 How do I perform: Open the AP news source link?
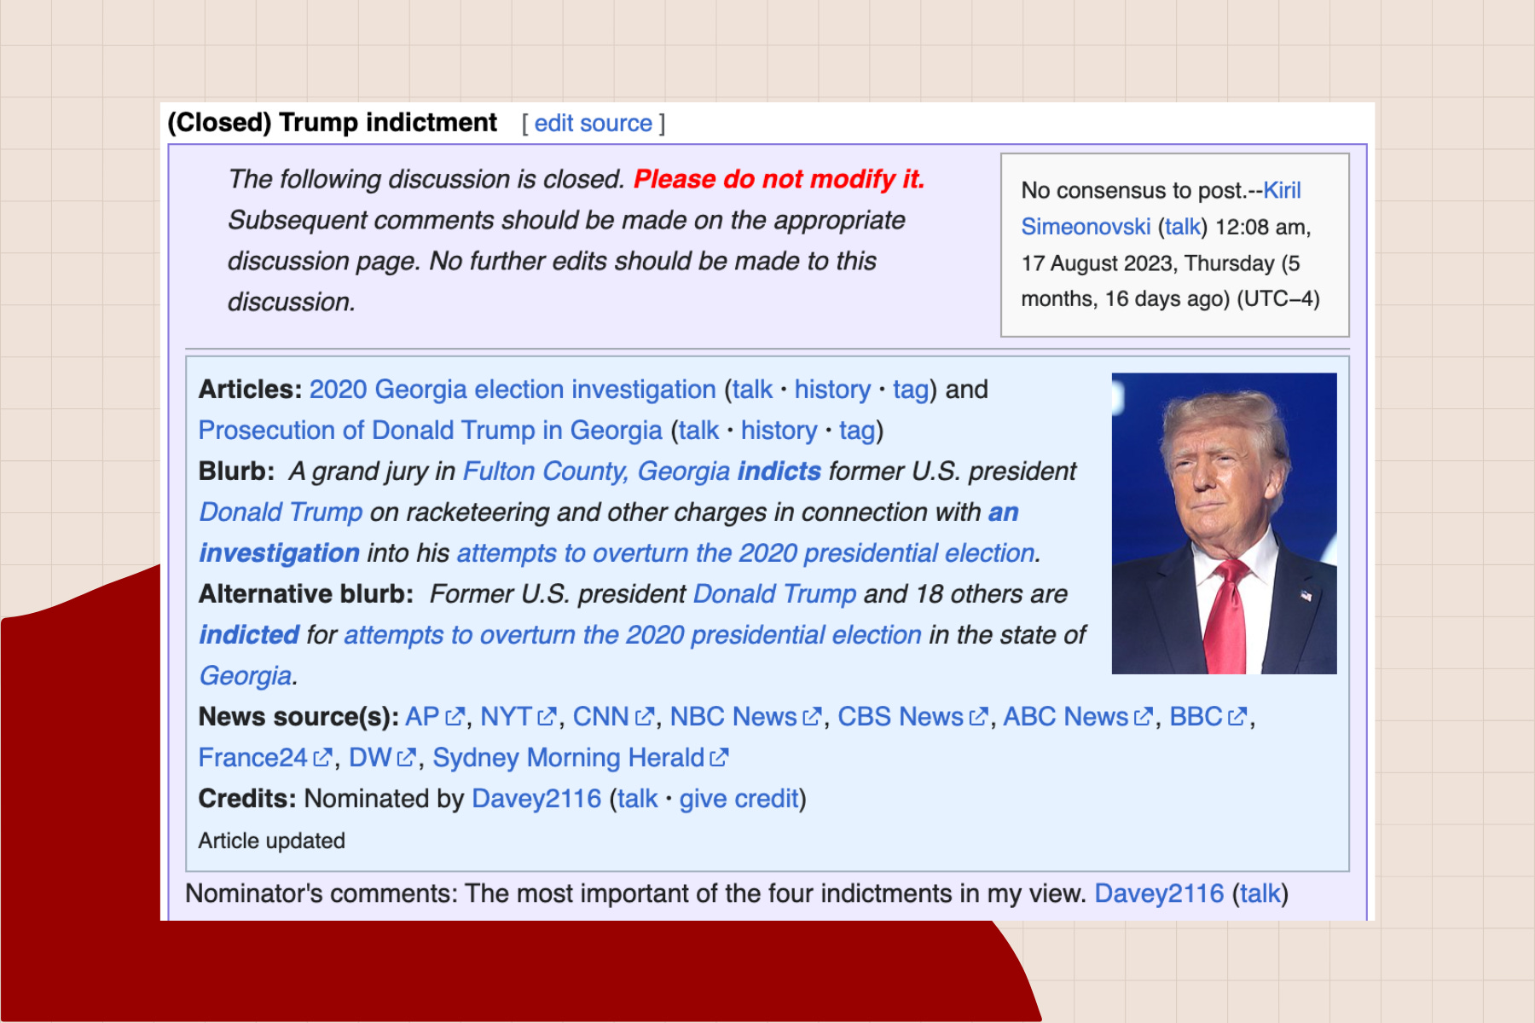click(x=422, y=717)
